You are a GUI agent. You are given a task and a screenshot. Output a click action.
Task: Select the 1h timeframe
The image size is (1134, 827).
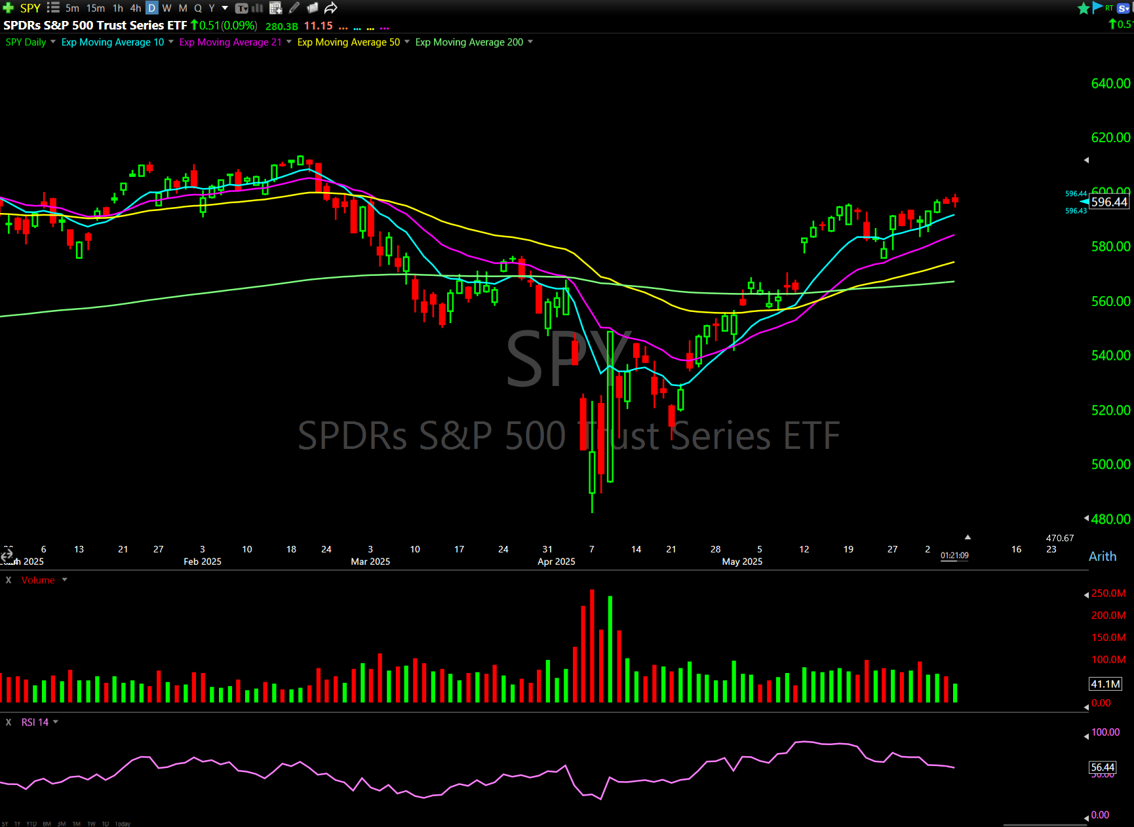click(118, 8)
